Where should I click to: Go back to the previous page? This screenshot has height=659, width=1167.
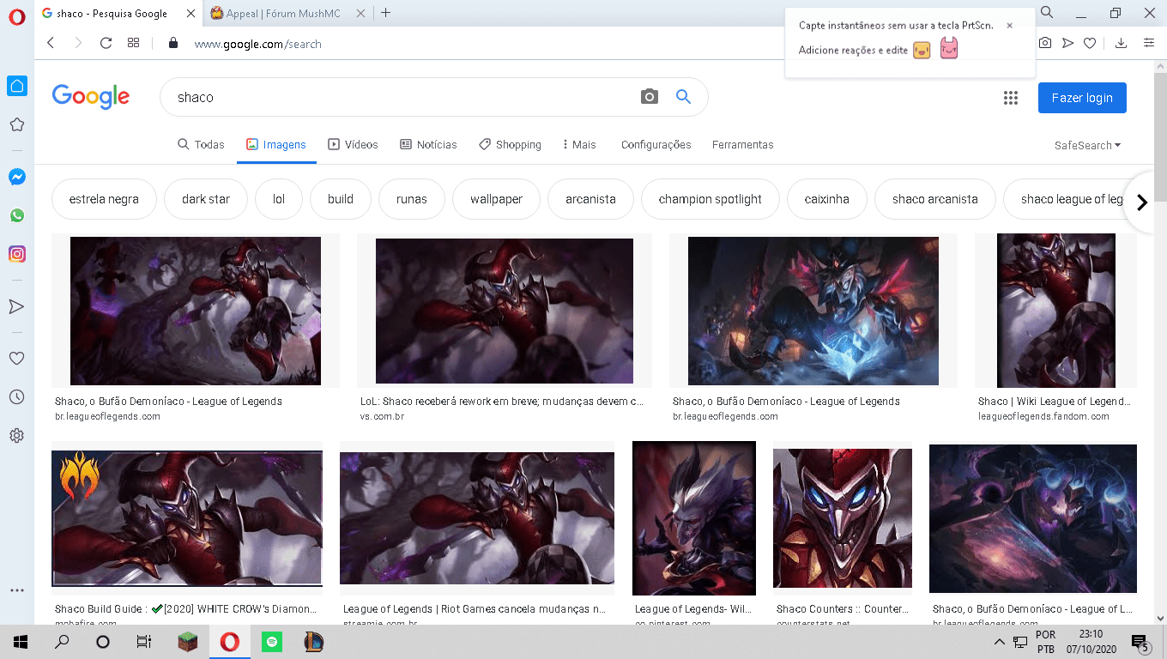pos(51,43)
